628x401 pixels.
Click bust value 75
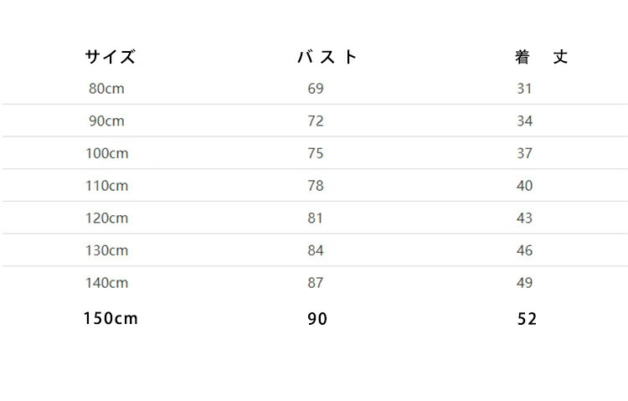click(316, 153)
